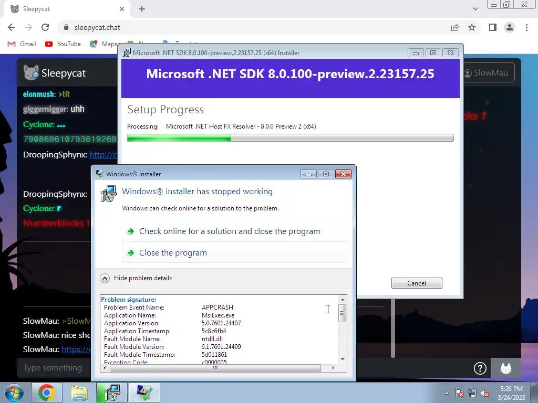Viewport: 538px width, 403px height.
Task: Cancel the .NET SDK installation
Action: pyautogui.click(x=417, y=283)
